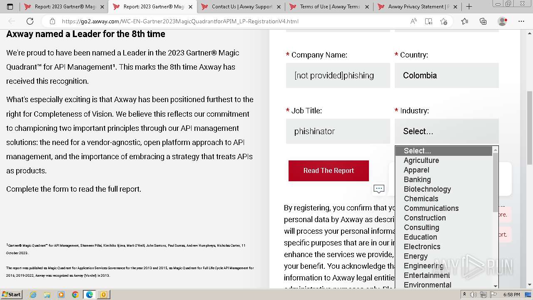Choose Environmental in industry list

[x=444, y=285]
